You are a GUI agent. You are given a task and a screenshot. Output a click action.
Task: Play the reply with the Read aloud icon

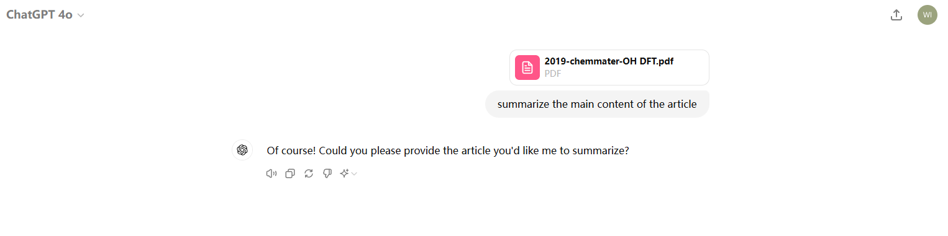coord(271,174)
